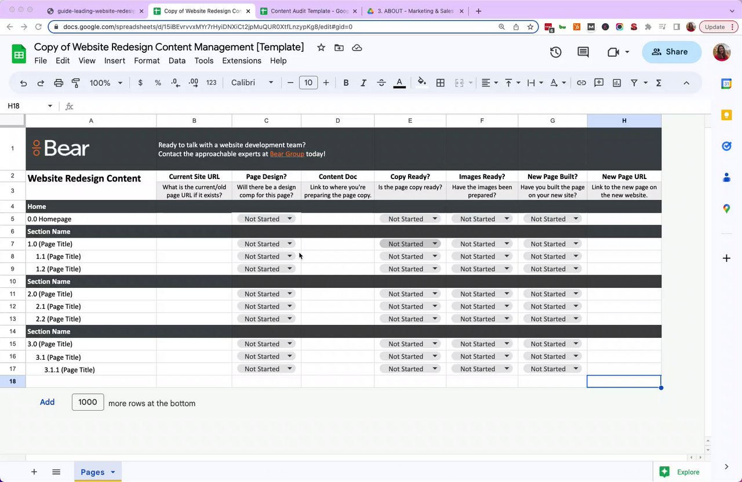Move the document to a folder
The image size is (742, 482).
339,48
